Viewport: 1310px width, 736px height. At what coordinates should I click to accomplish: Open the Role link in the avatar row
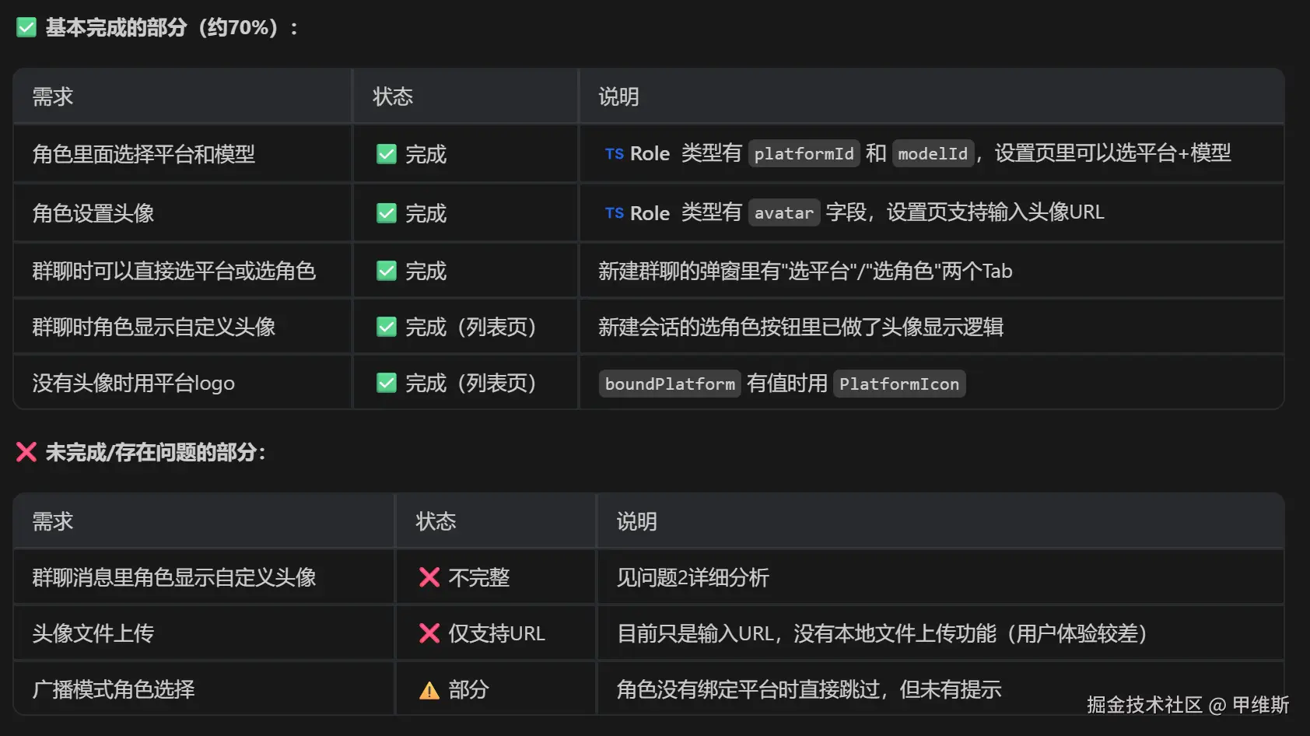pos(650,213)
